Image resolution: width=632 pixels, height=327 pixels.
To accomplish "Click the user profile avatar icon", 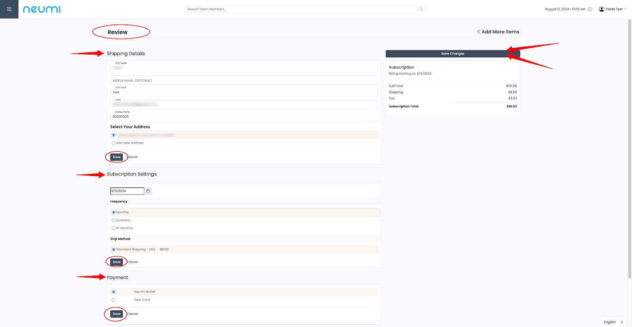I will (602, 9).
